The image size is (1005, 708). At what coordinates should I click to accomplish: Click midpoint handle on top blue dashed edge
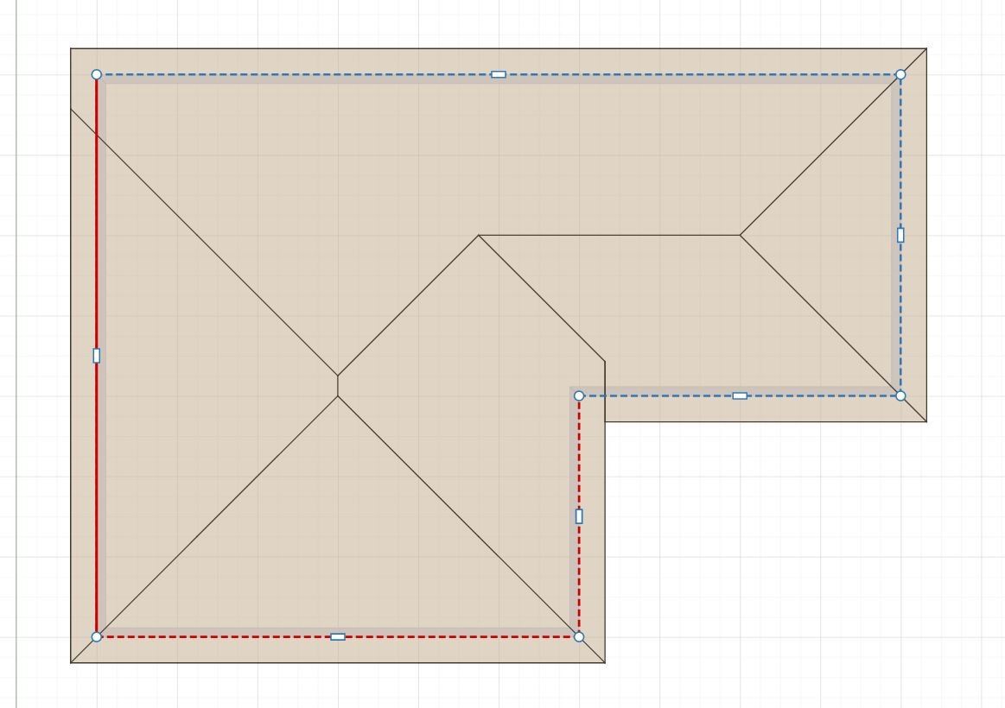(x=498, y=75)
